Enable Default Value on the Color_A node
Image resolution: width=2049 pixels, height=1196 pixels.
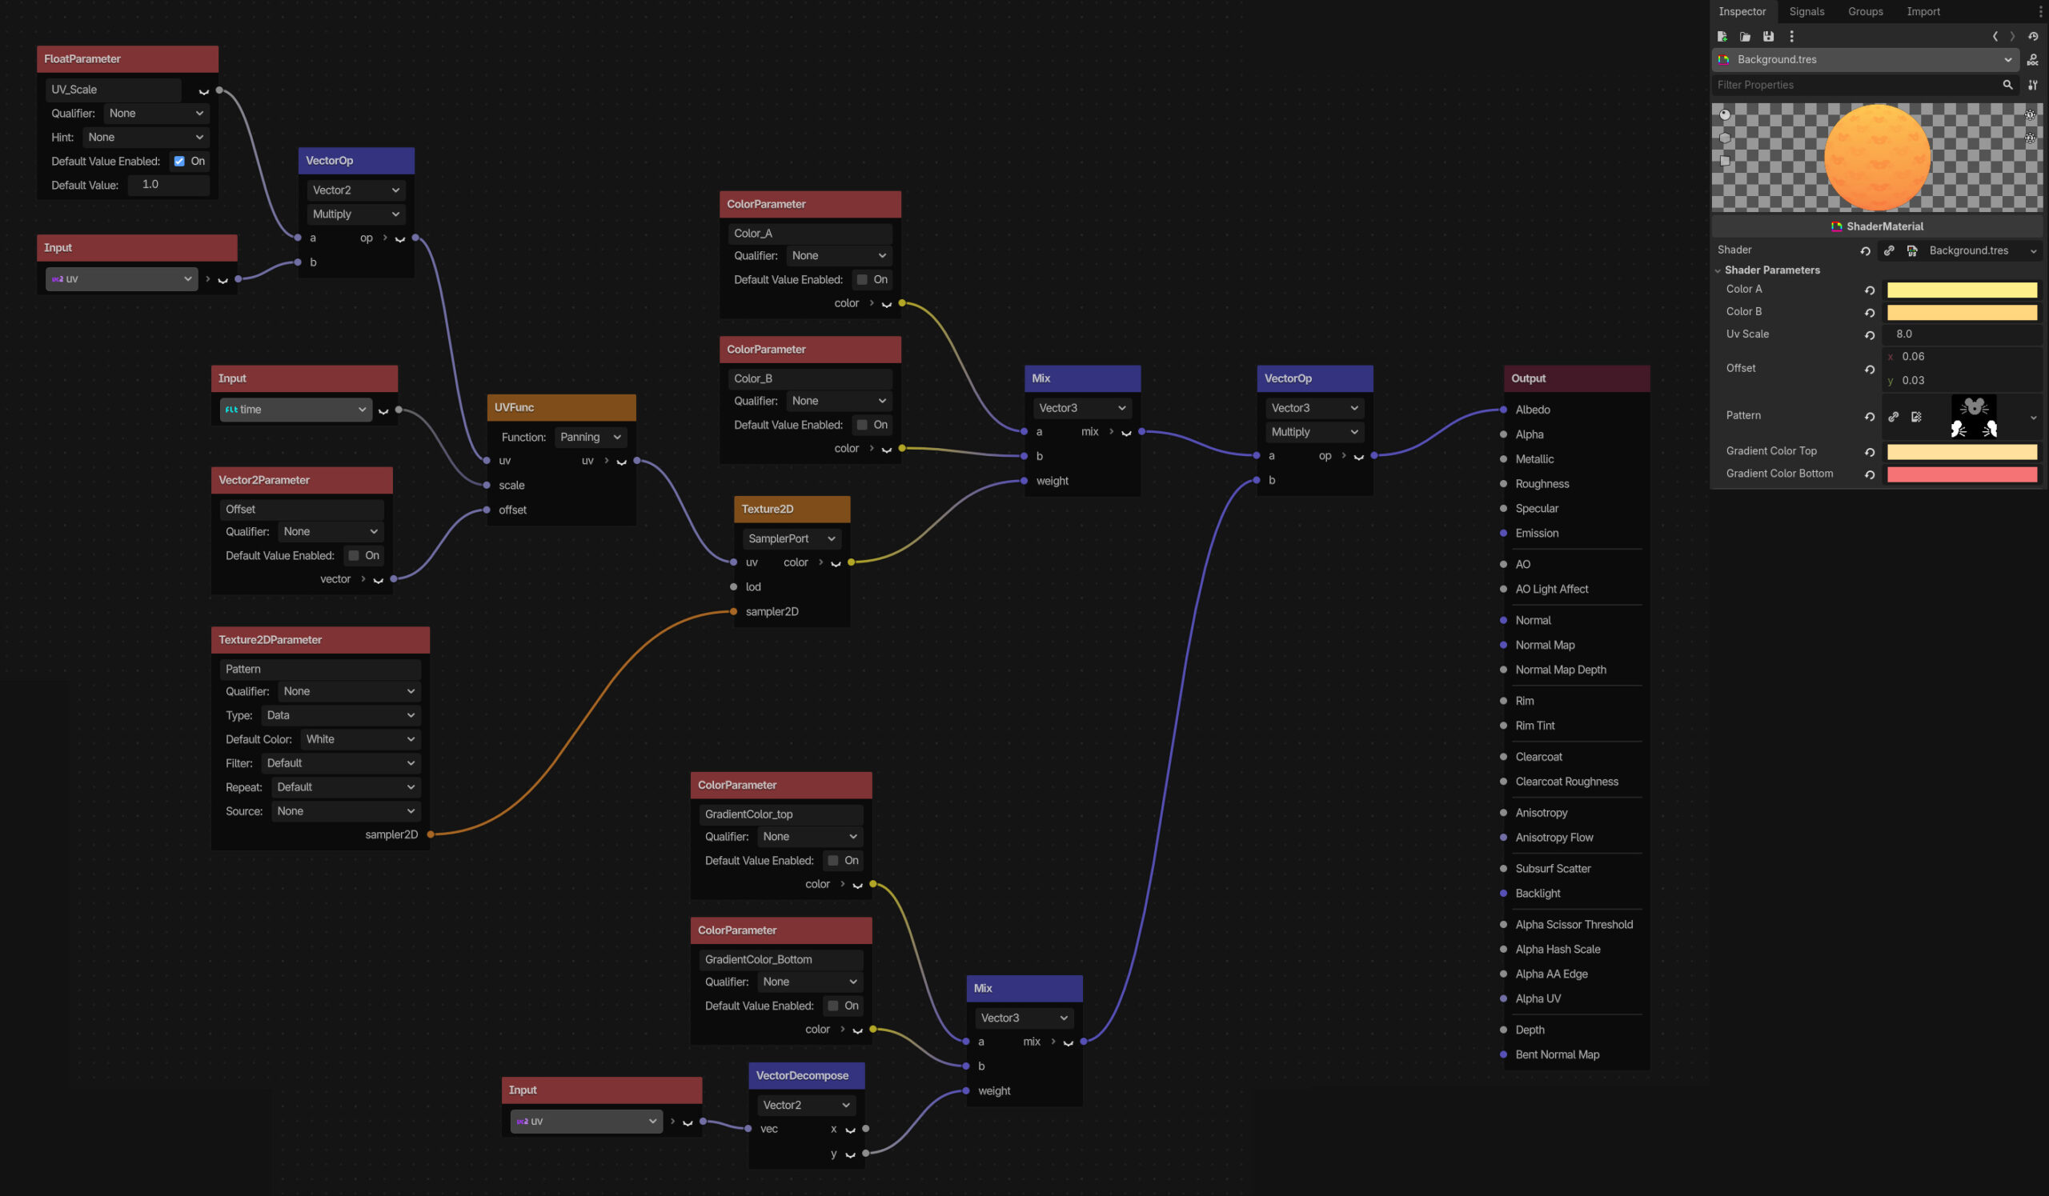pos(862,279)
